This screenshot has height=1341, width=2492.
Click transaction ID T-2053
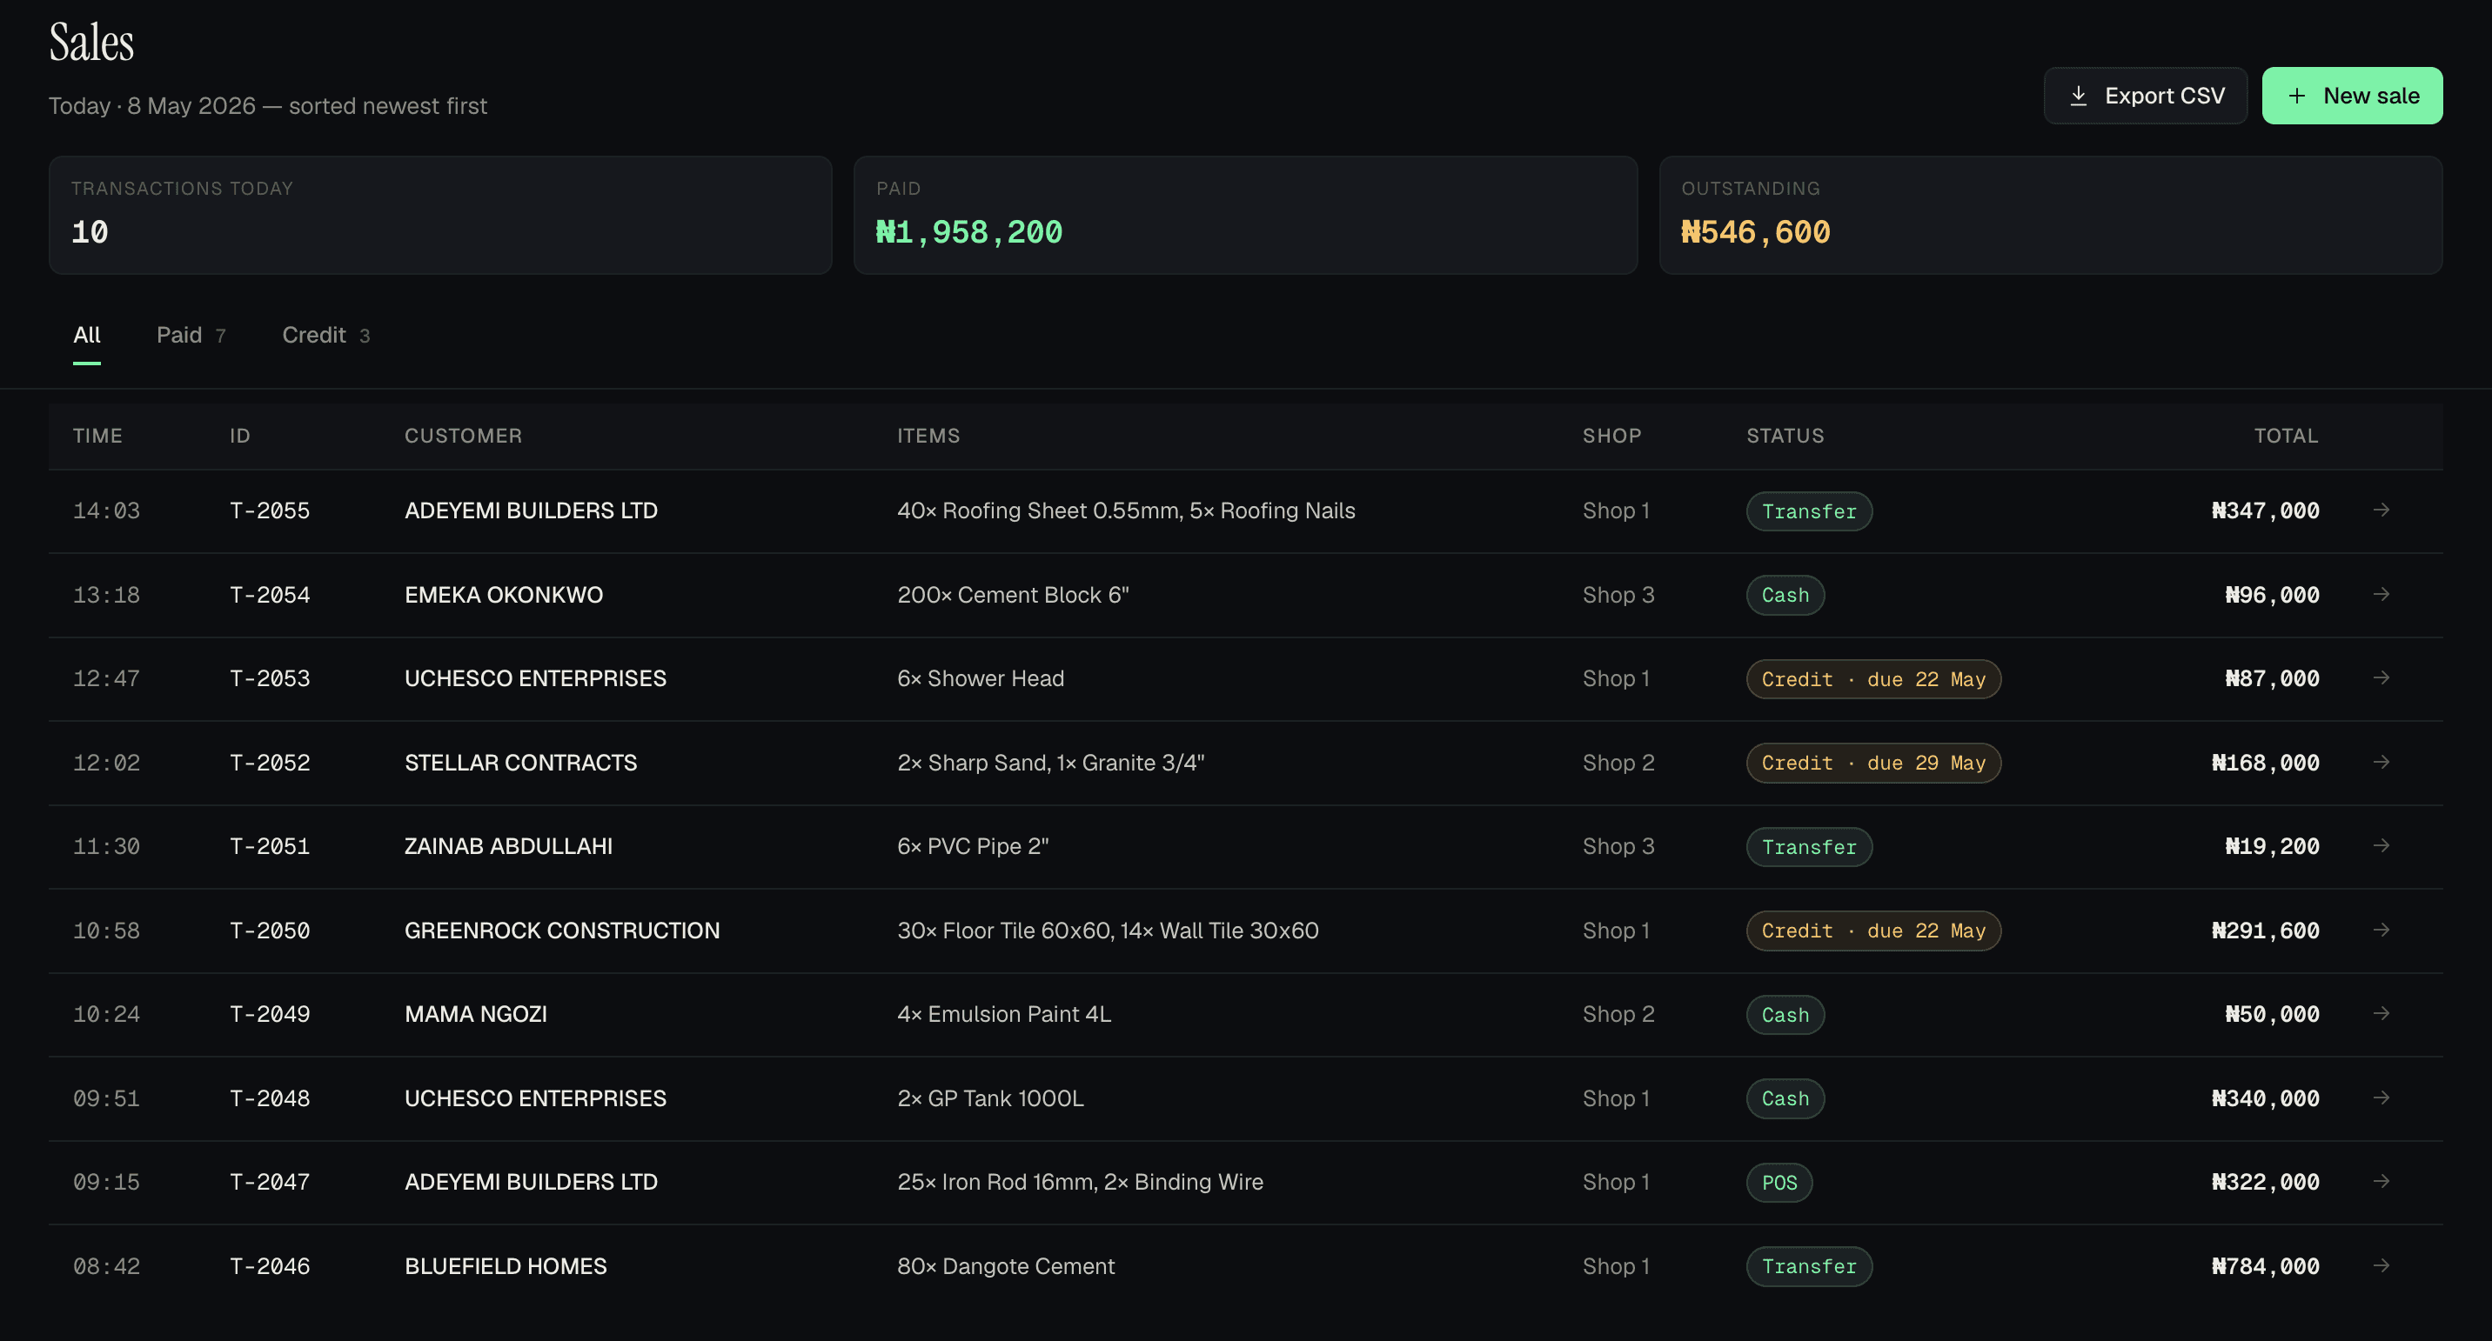[x=270, y=678]
